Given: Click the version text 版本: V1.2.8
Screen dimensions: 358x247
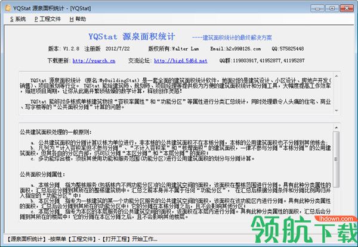Looking at the screenshot, I should pyautogui.click(x=63, y=48).
